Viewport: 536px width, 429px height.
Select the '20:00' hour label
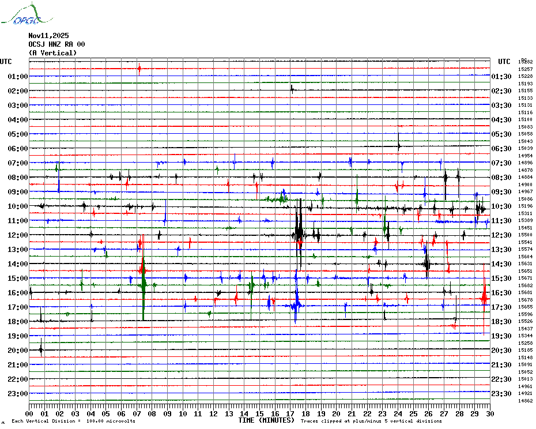click(18, 351)
